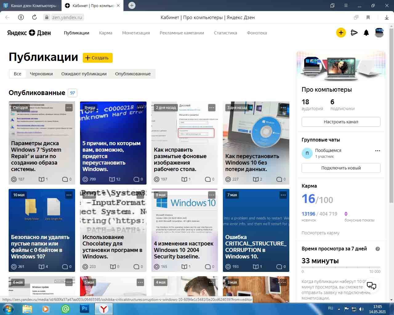The width and height of the screenshot is (394, 315).
Task: Open Рекламные кампании menu item
Action: pyautogui.click(x=182, y=33)
